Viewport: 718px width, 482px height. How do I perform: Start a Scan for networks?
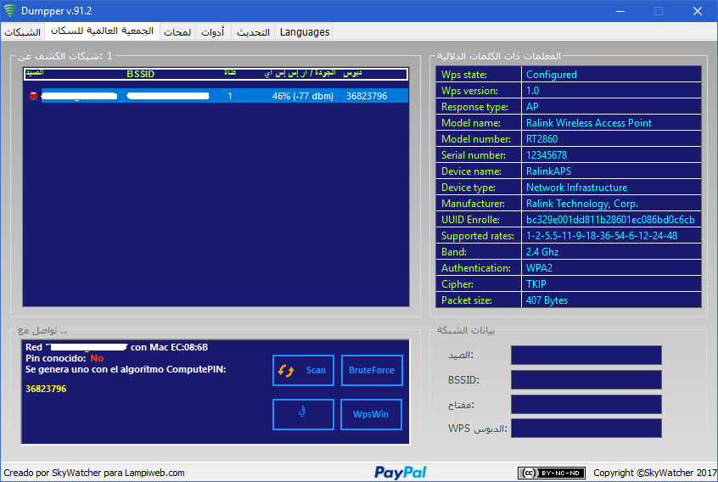pos(303,370)
